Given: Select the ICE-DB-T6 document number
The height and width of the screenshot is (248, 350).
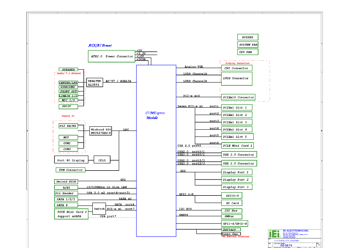Looking at the screenshot, I should 286,245.
